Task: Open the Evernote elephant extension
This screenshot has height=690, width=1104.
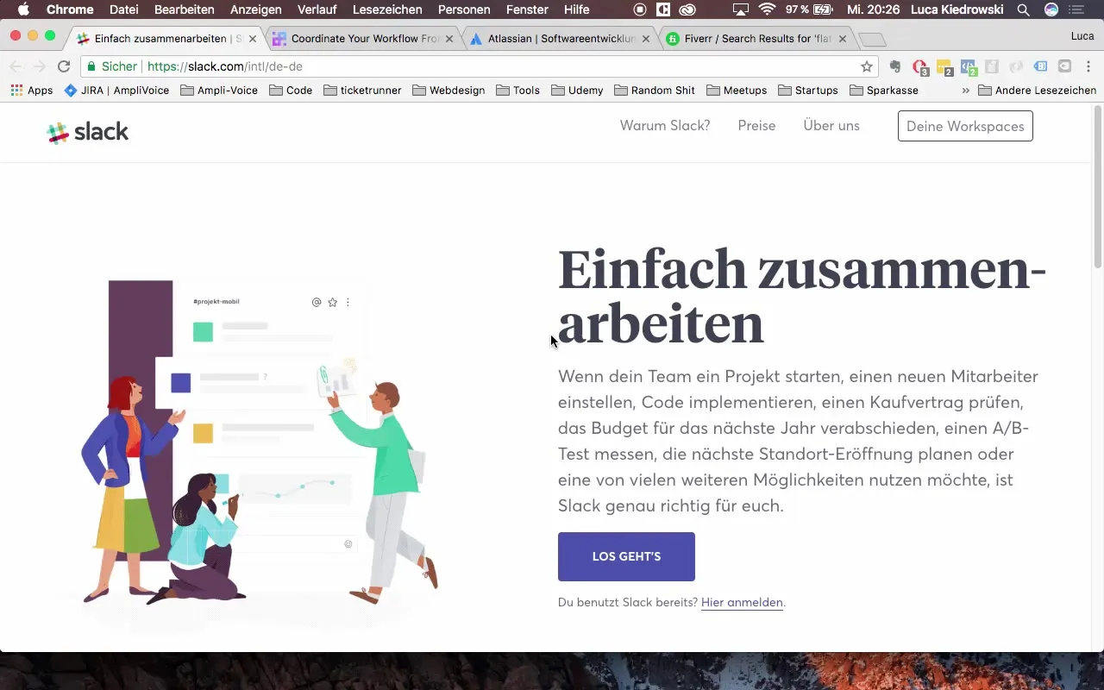Action: click(x=895, y=66)
